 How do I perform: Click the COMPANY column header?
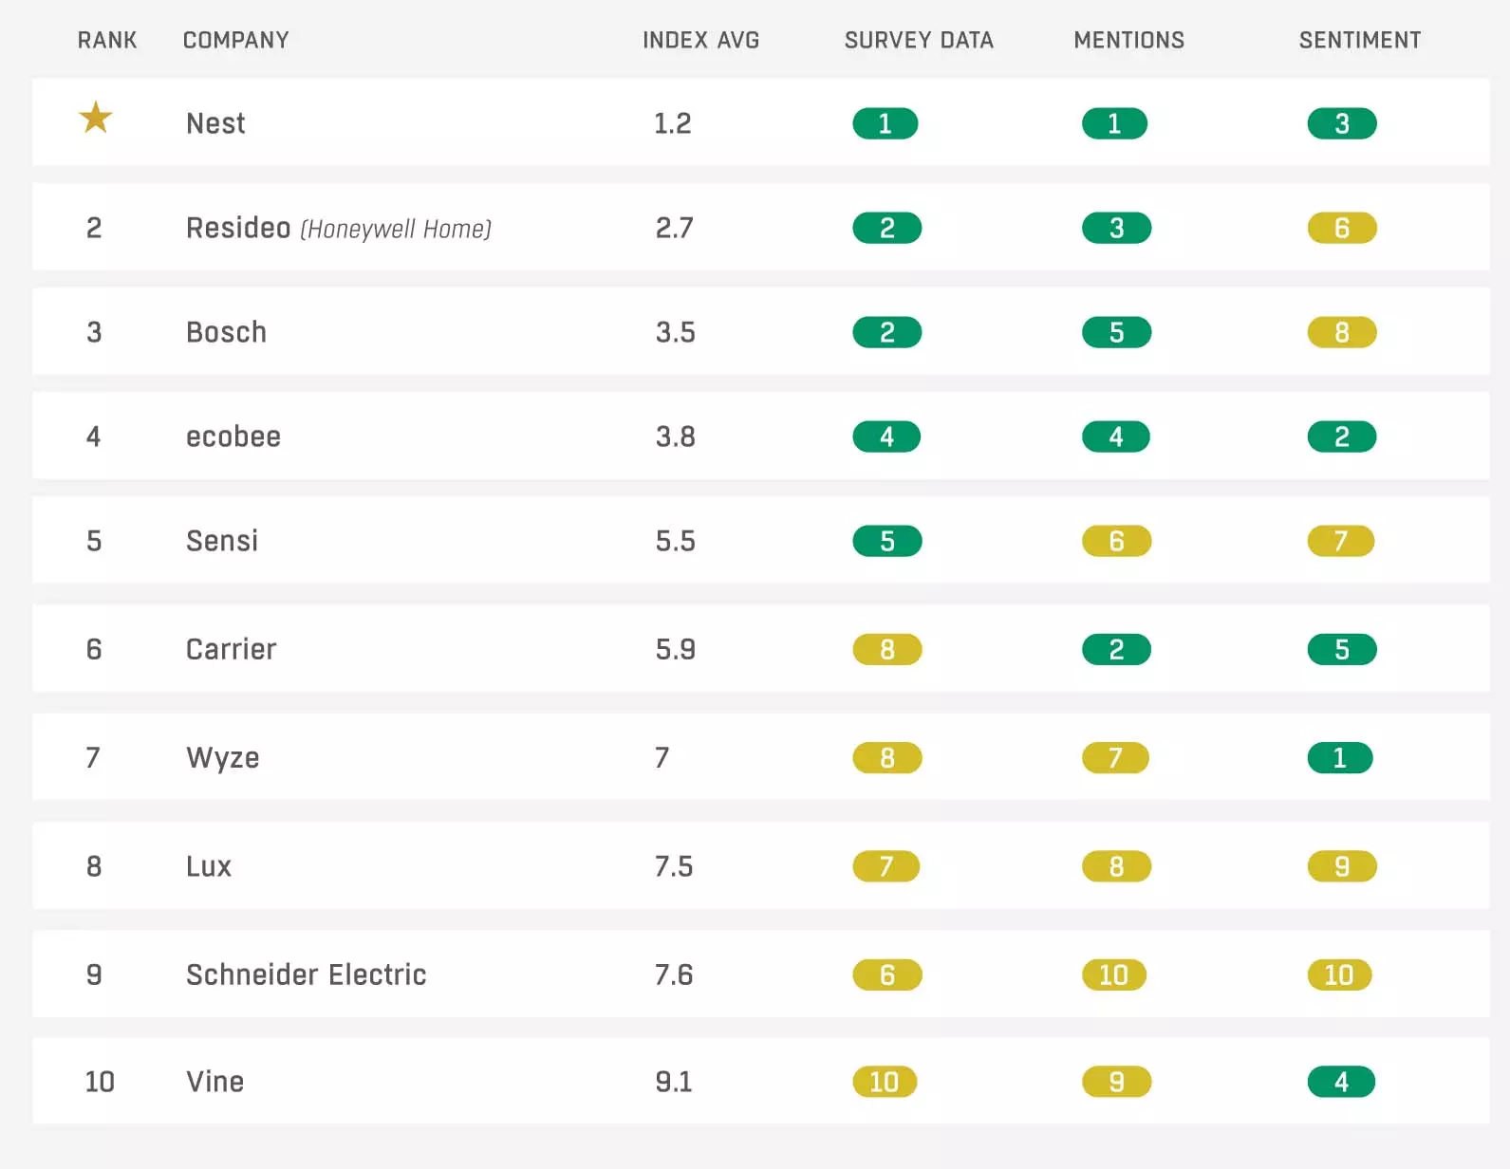(x=235, y=40)
